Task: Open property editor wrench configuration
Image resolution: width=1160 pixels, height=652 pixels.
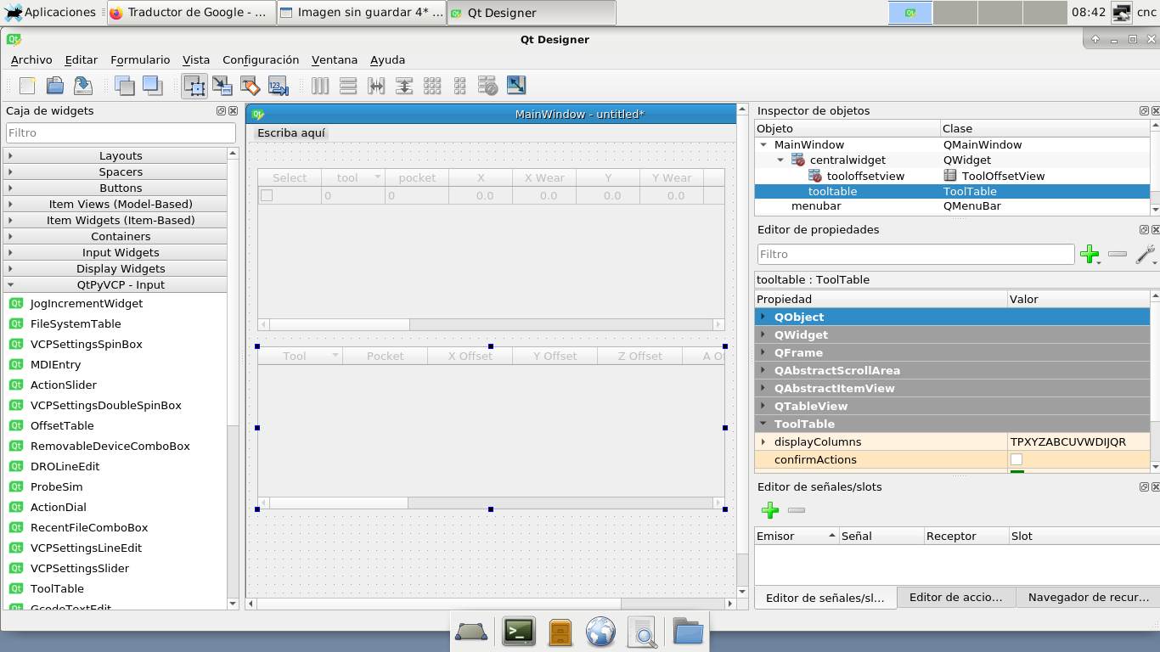Action: (1145, 254)
